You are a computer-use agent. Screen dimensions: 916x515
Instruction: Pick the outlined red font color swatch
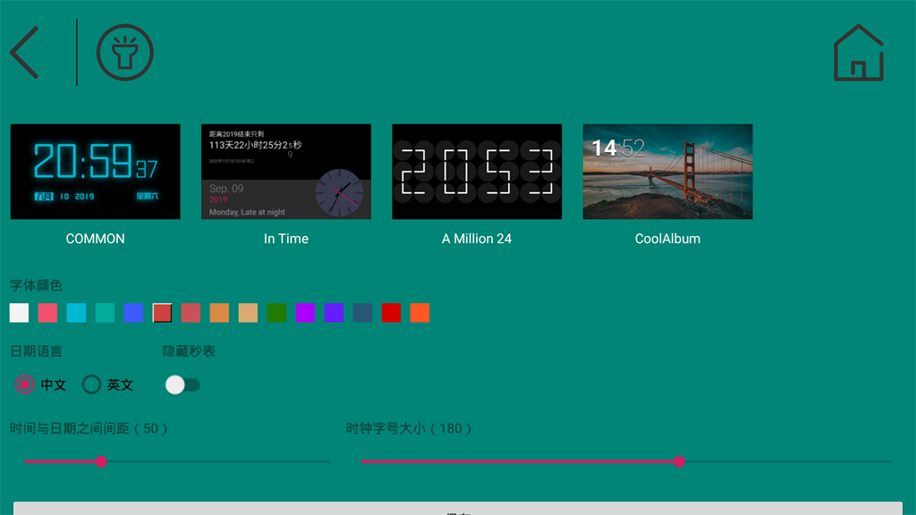tap(163, 313)
